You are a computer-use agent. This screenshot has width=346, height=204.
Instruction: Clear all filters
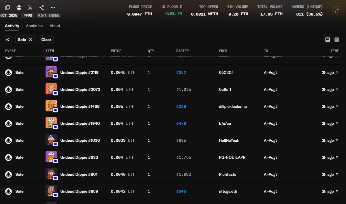(46, 40)
